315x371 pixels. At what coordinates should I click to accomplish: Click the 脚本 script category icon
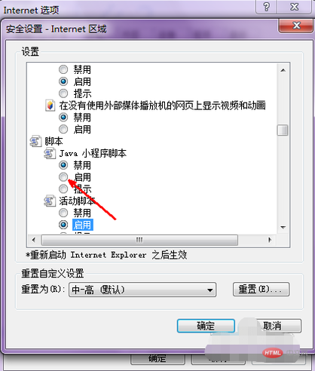(35, 141)
